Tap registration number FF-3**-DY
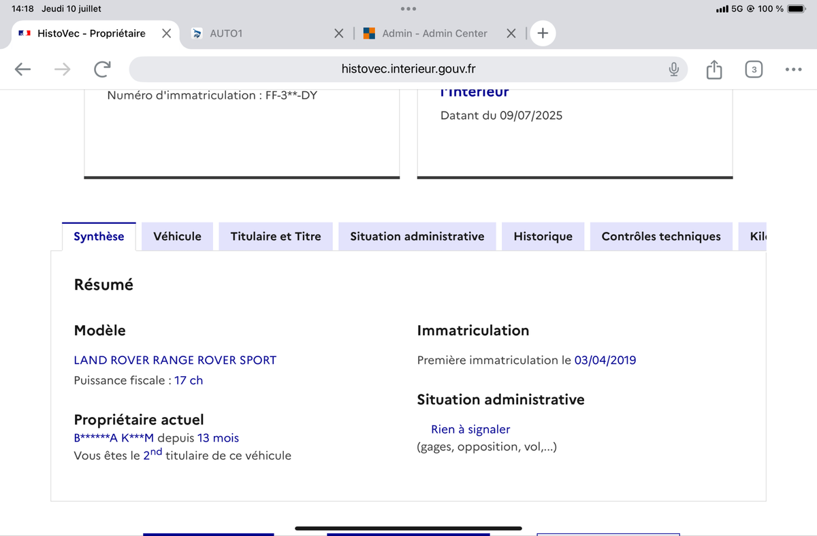This screenshot has height=536, width=817. click(x=291, y=96)
